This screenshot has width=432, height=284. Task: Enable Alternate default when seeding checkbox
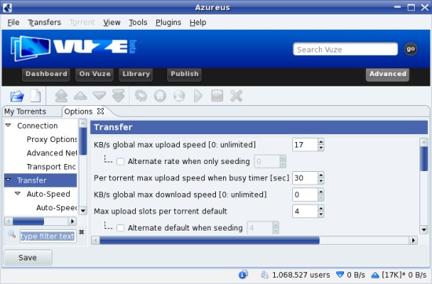[120, 228]
